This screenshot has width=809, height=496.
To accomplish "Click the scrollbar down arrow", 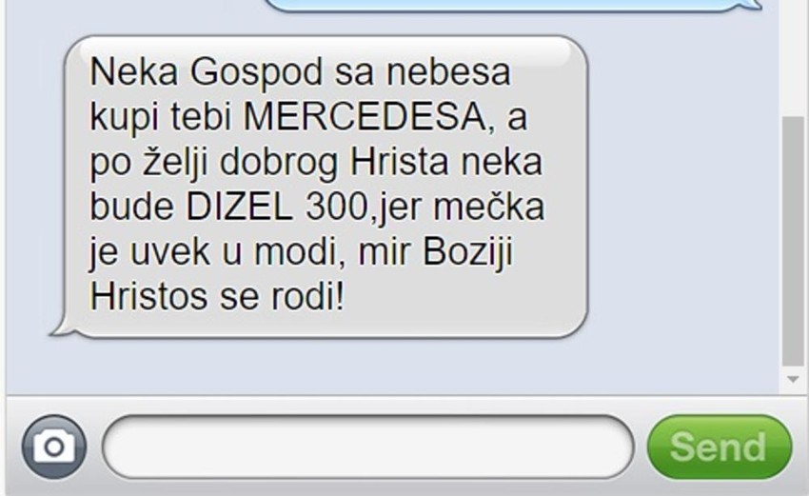I will (x=793, y=379).
